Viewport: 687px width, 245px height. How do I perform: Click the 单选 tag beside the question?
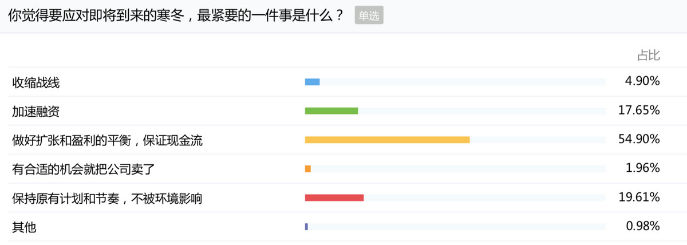click(369, 16)
